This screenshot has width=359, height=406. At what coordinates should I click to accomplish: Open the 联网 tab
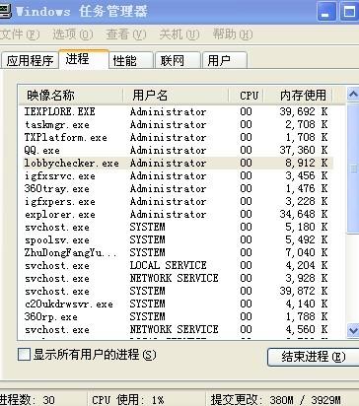(178, 60)
